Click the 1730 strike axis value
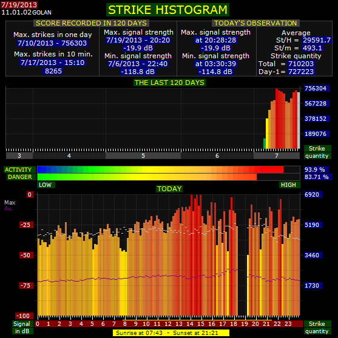The width and height of the screenshot is (338, 338). click(313, 286)
